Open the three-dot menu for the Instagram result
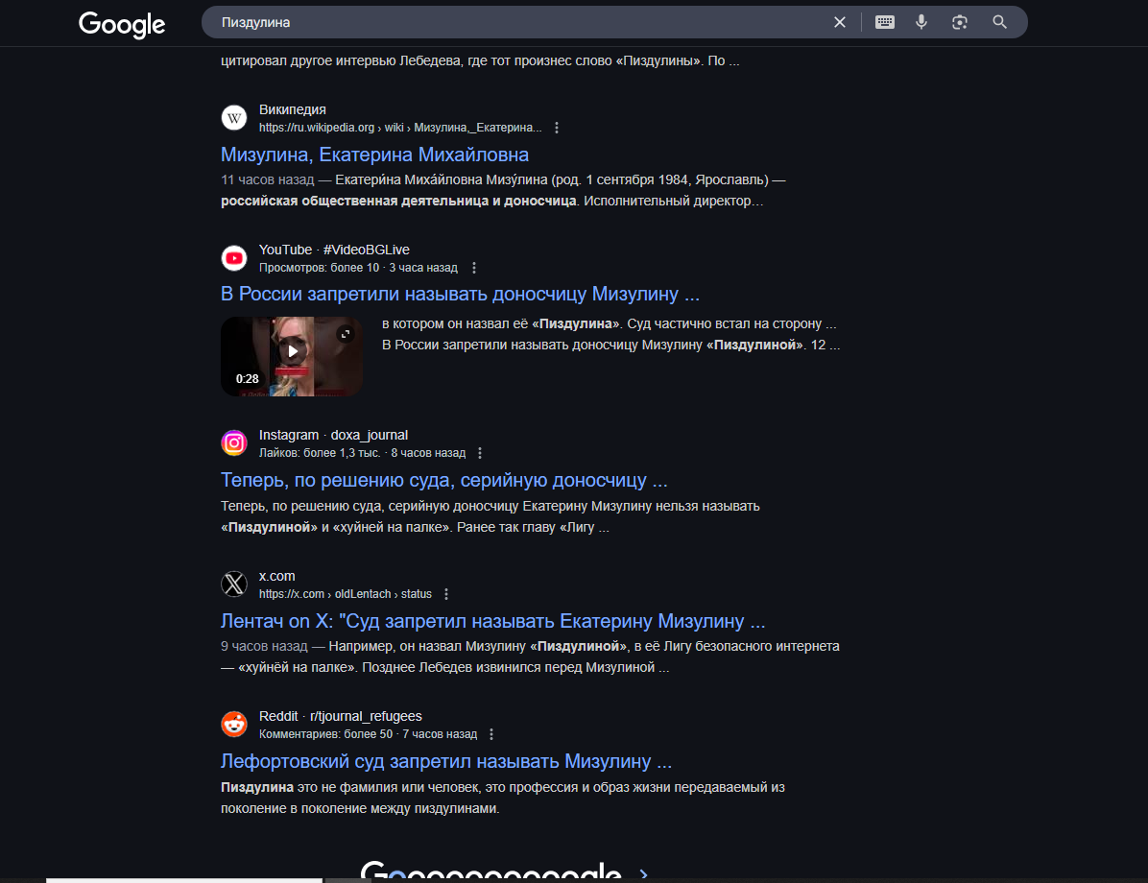The image size is (1148, 883). 480,453
